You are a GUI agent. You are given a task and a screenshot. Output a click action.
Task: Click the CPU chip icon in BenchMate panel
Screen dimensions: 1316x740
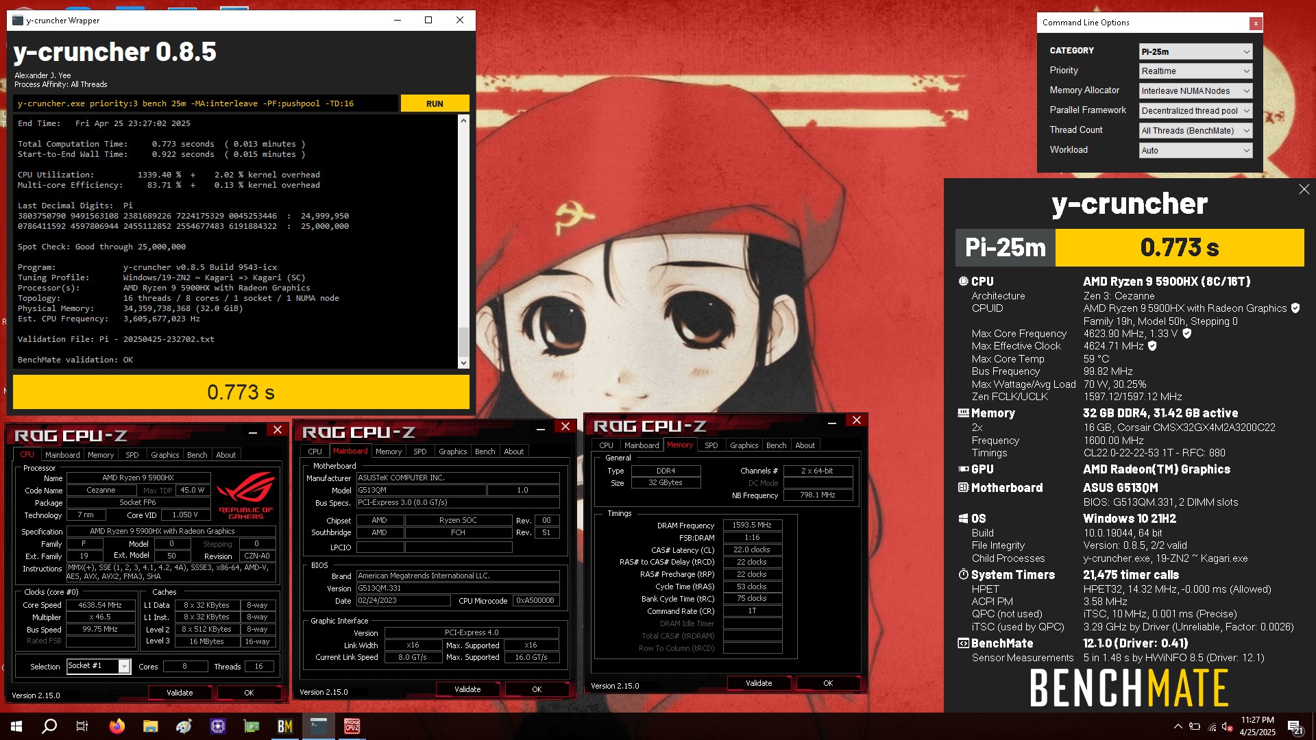pos(963,282)
